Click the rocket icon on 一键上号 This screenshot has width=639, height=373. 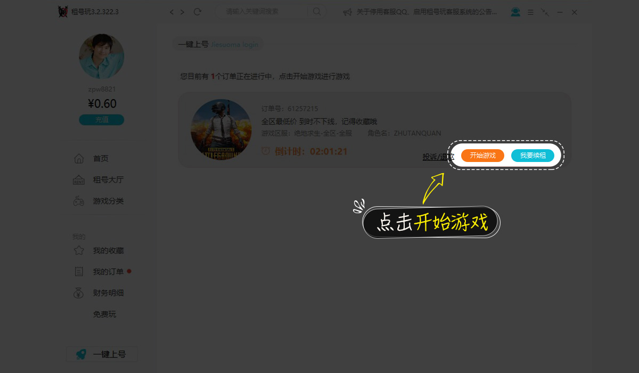click(x=81, y=354)
